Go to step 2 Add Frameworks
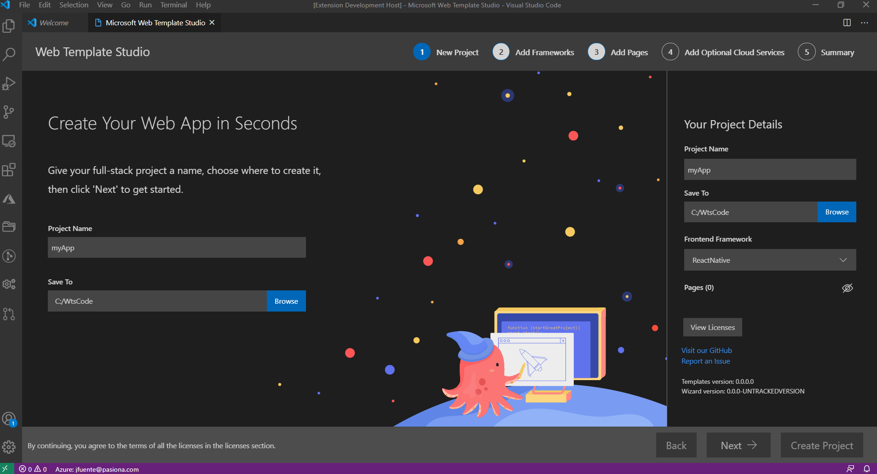This screenshot has width=877, height=474. coord(533,52)
